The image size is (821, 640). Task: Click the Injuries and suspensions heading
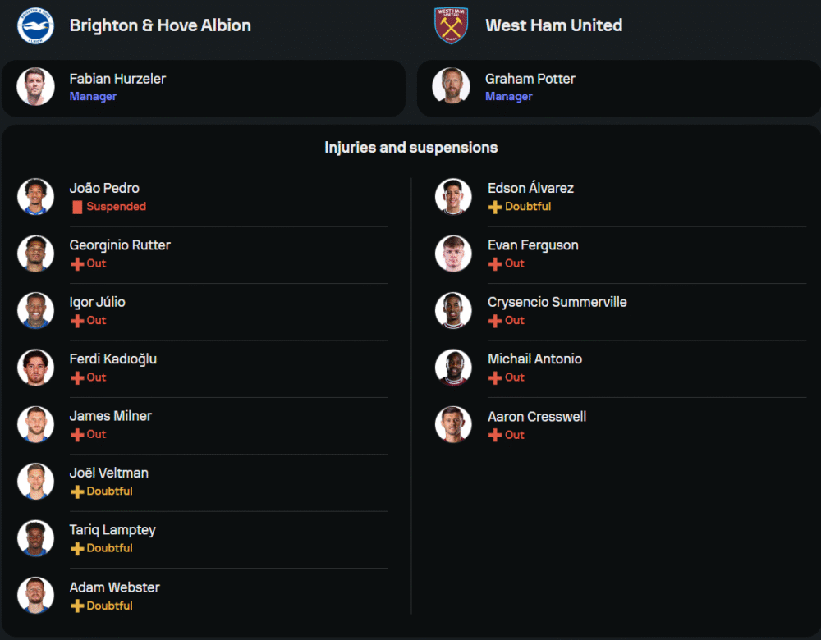pos(410,148)
